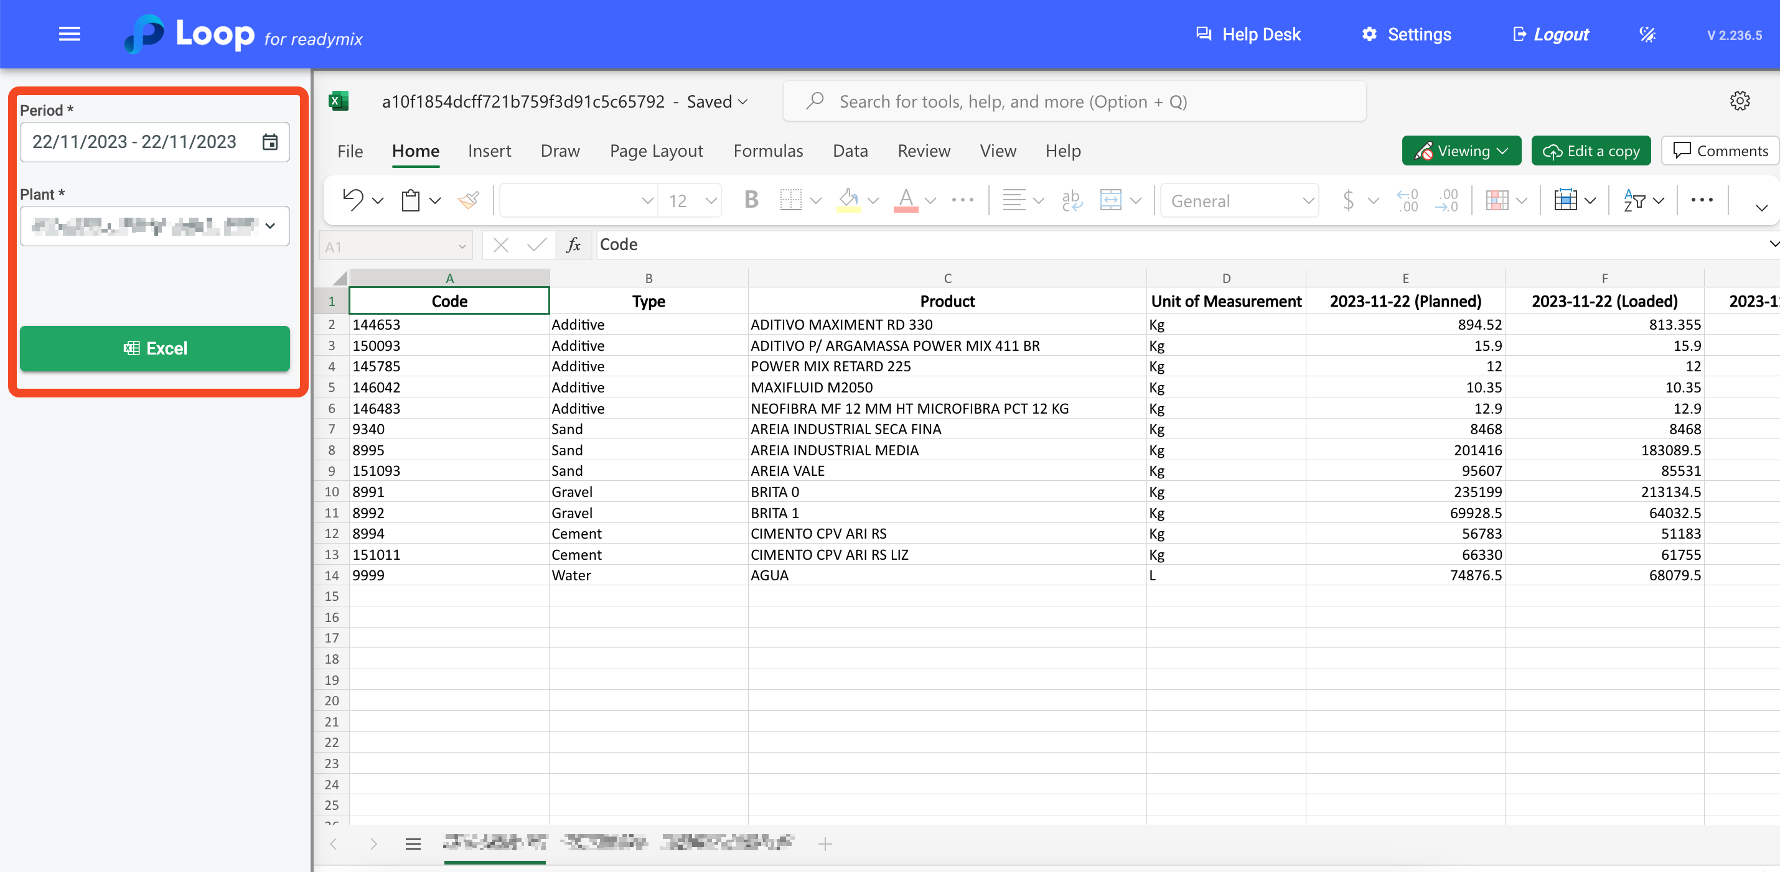Image resolution: width=1780 pixels, height=872 pixels.
Task: Select the Format Painter brush icon
Action: tap(469, 200)
